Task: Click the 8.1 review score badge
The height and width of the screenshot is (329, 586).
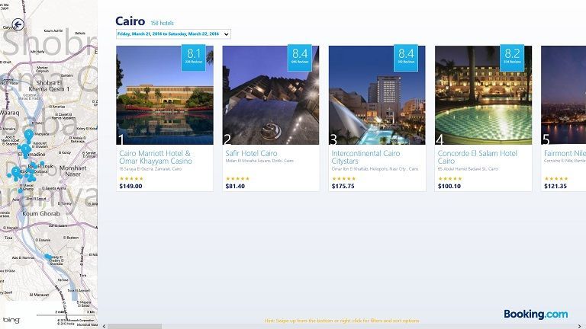Action: click(194, 57)
